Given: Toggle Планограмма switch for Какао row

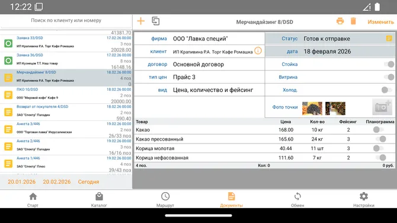Looking at the screenshot, I should [x=378, y=130].
